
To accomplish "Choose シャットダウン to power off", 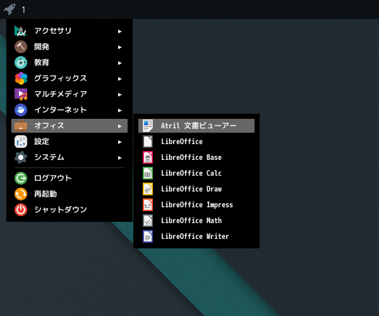I will coord(69,210).
